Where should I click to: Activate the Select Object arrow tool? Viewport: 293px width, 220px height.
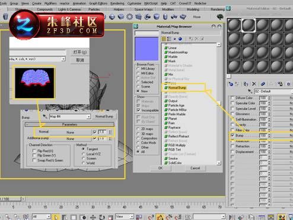[x=56, y=217]
